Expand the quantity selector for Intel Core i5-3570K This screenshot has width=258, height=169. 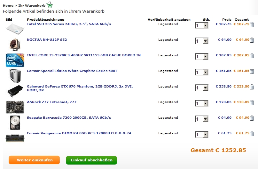[x=205, y=57]
